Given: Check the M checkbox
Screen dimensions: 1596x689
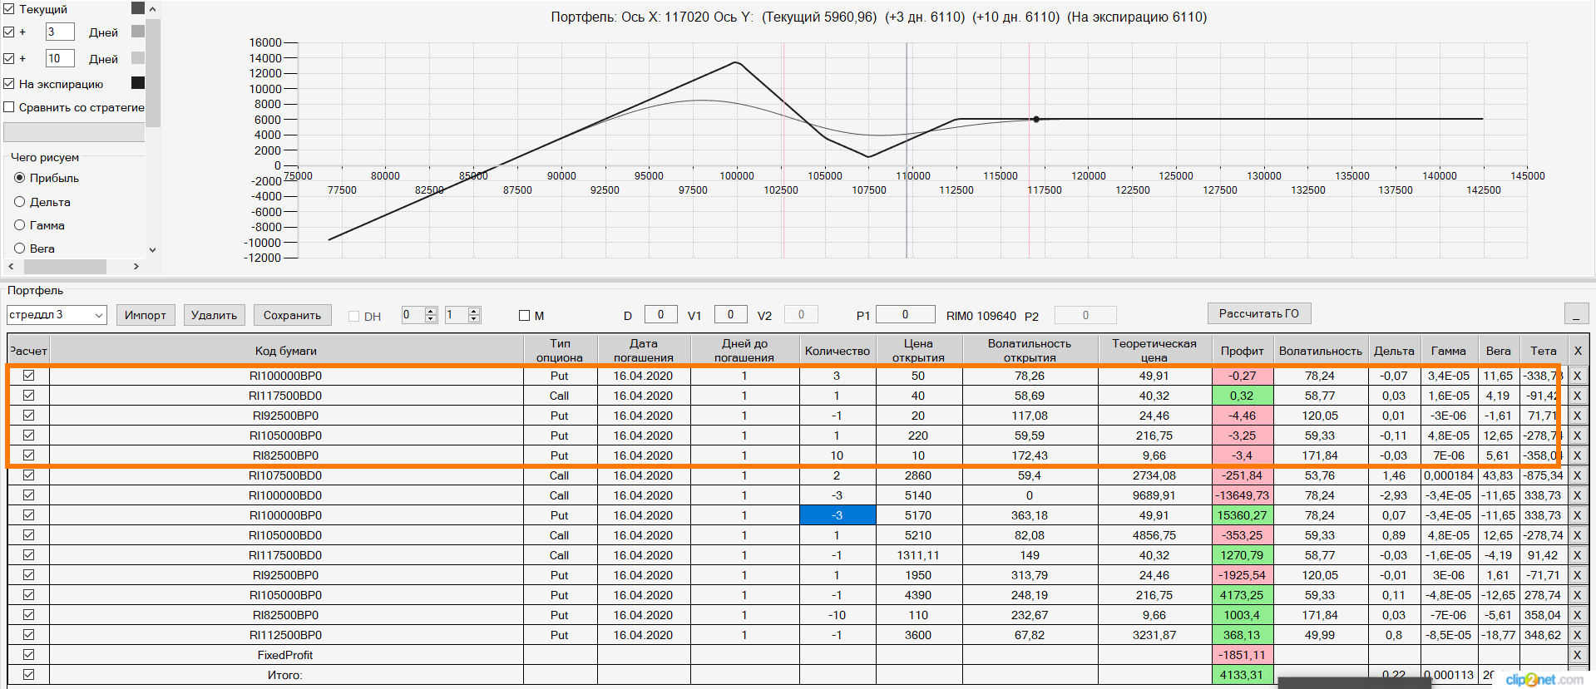Looking at the screenshot, I should pos(524,316).
